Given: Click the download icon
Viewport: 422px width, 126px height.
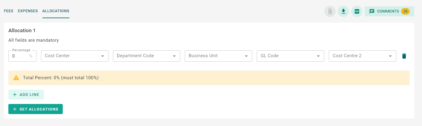Looking at the screenshot, I should 343,11.
